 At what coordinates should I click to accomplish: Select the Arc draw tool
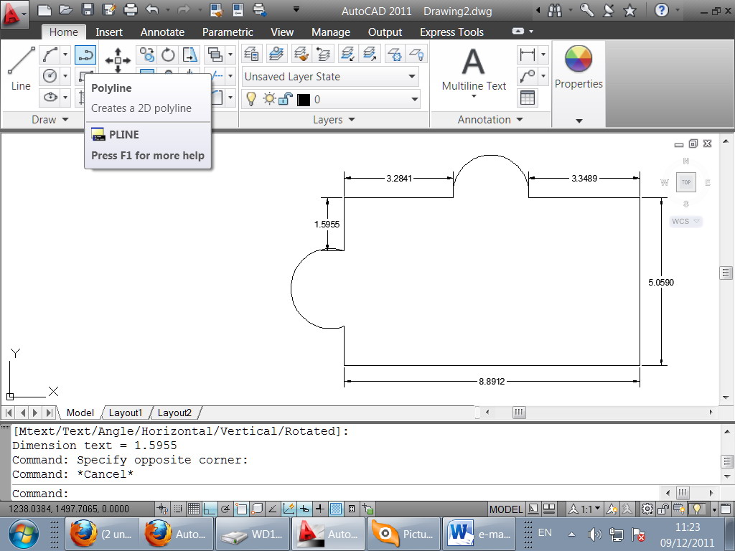[x=49, y=54]
